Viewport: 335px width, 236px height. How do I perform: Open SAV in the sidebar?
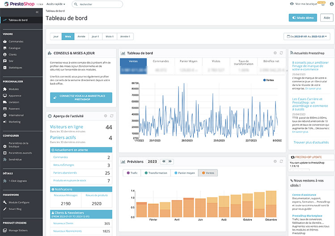(x=11, y=61)
